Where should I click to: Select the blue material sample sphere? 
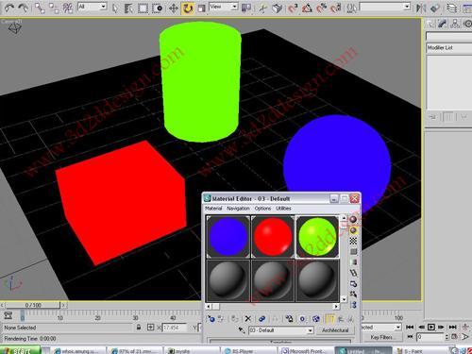[x=228, y=237]
